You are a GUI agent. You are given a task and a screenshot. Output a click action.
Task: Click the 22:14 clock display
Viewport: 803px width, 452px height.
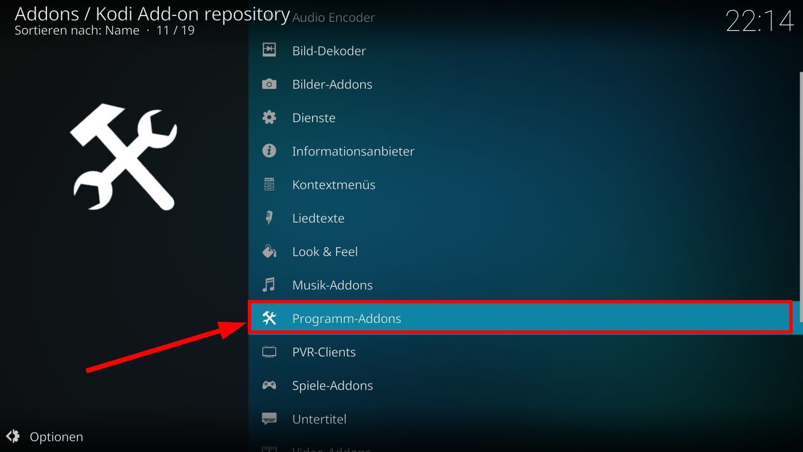tap(759, 22)
